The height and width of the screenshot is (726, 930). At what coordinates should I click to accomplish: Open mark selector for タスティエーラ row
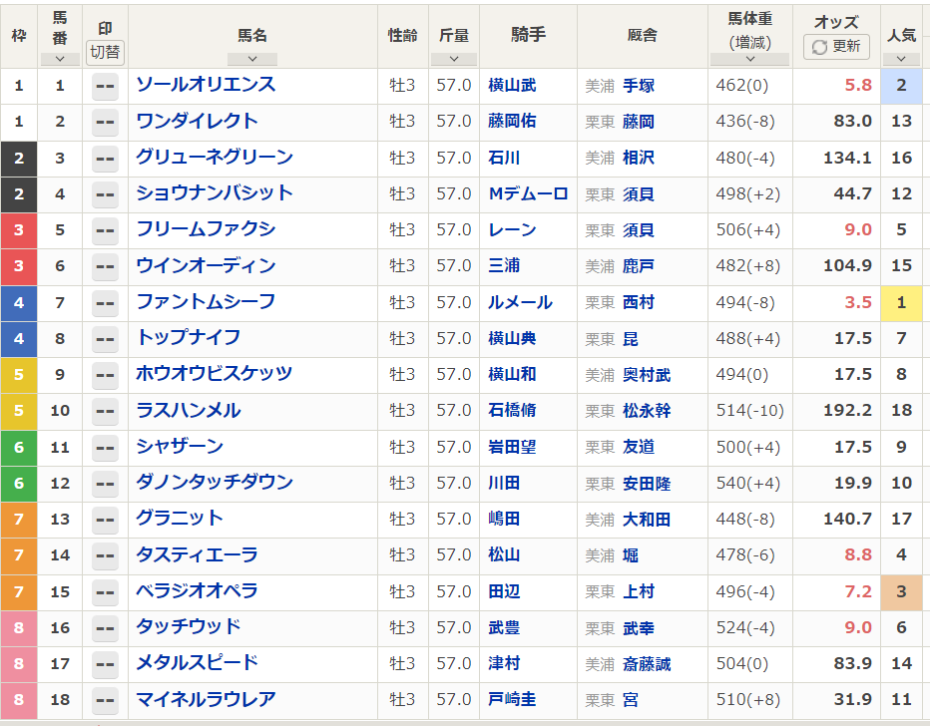pyautogui.click(x=105, y=556)
